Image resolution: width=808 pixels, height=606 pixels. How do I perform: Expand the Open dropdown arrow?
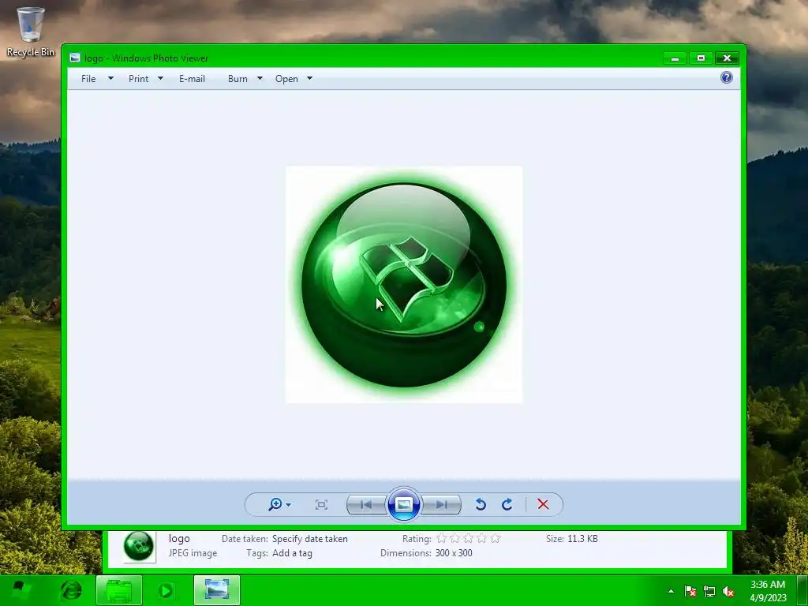click(x=309, y=78)
